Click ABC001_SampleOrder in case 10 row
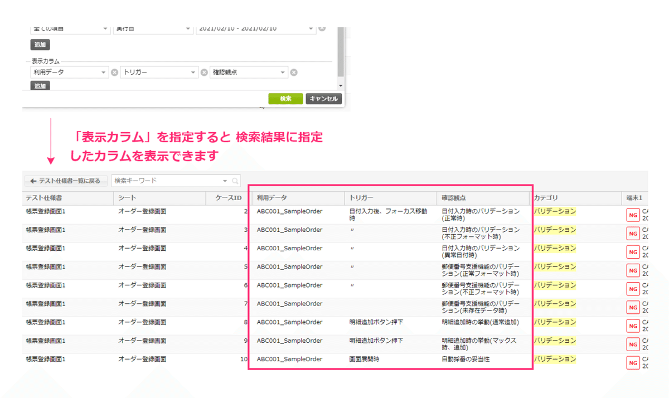 click(x=289, y=359)
